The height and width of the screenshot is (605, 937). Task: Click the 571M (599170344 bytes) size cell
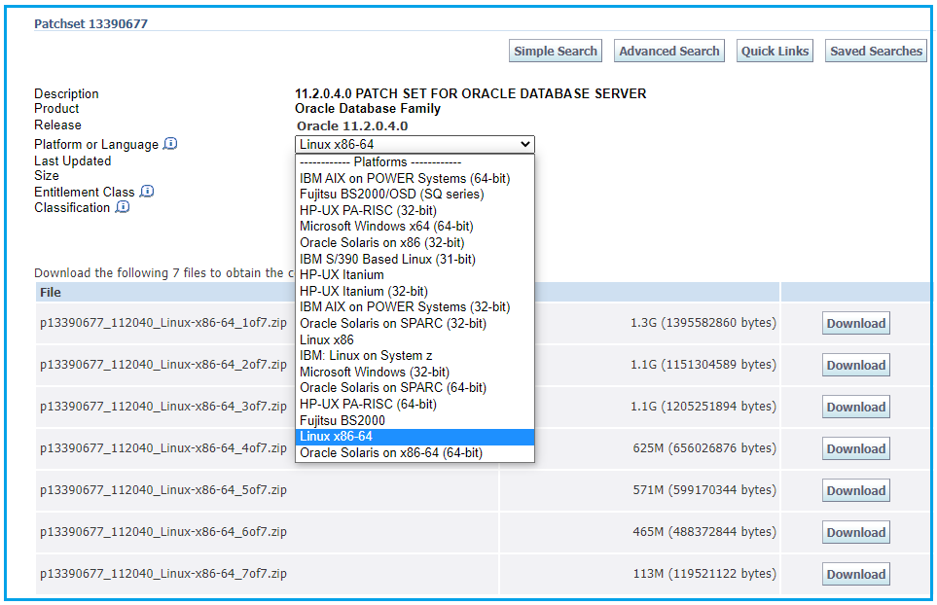704,490
